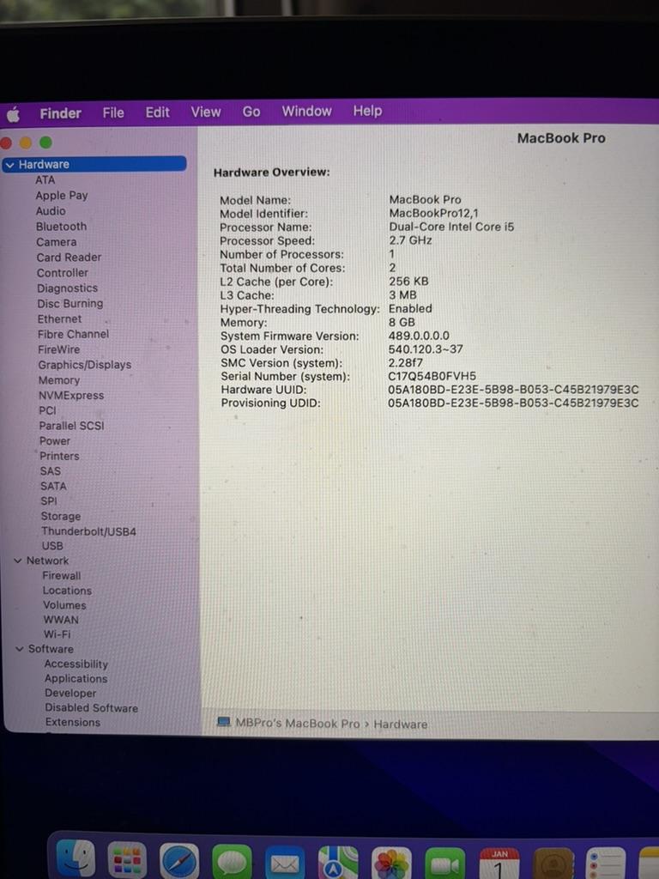The image size is (659, 879).
Task: Open Finder from the dock
Action: pos(76,860)
